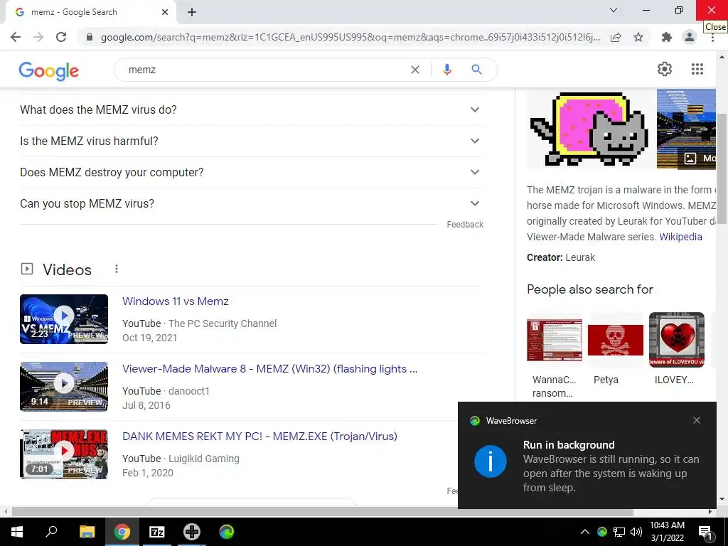
Task: Click the share page icon in address bar
Action: [616, 37]
